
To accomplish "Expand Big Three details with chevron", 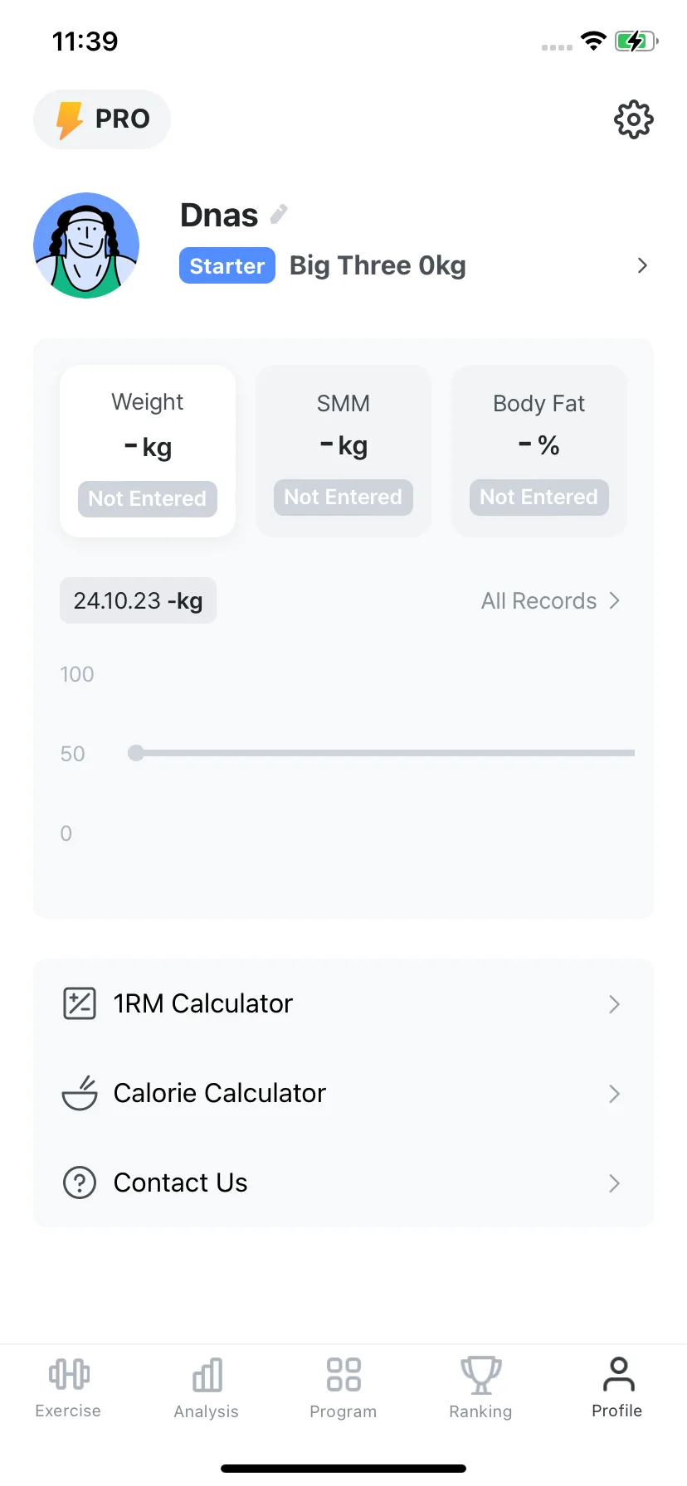I will [642, 265].
